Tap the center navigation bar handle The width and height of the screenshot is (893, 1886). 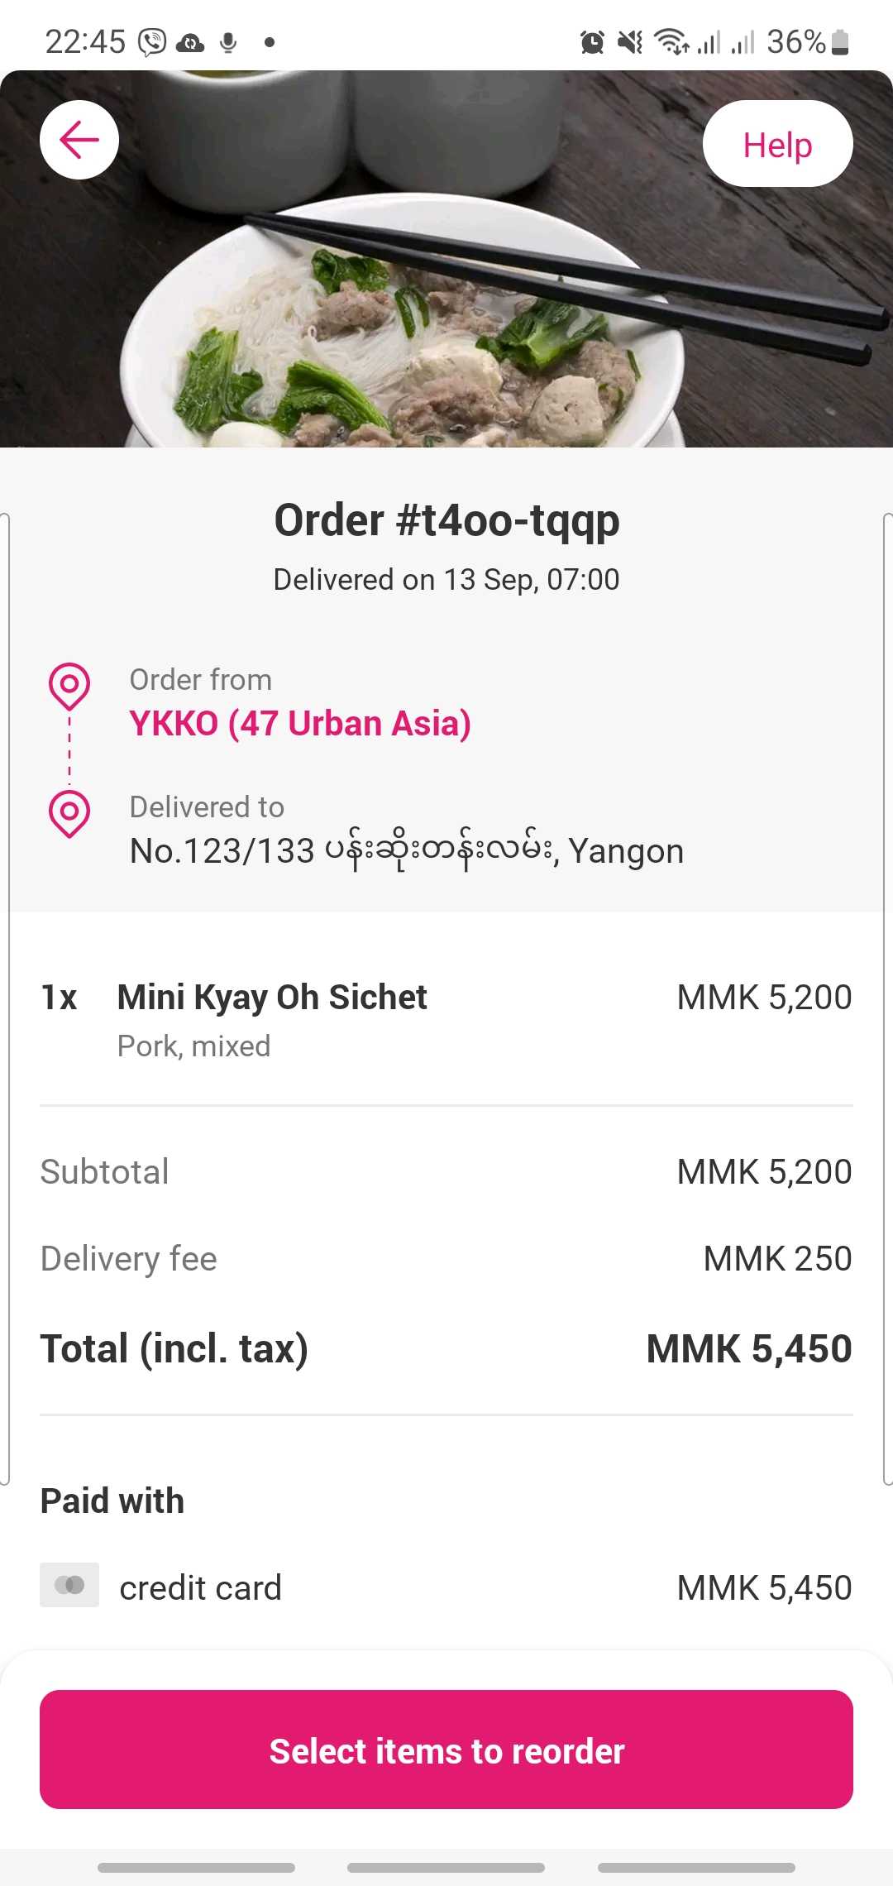[446, 1868]
